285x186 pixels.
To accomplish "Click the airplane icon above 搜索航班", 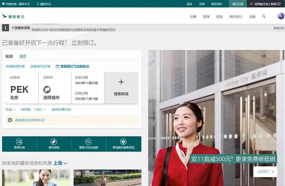I will (121, 82).
